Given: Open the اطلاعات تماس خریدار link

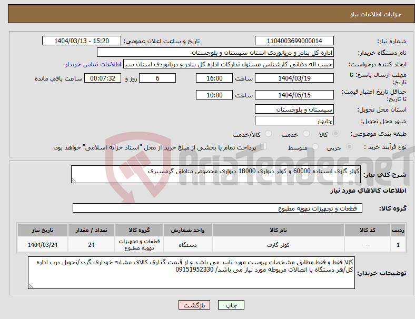Looking at the screenshot, I should tap(93, 64).
